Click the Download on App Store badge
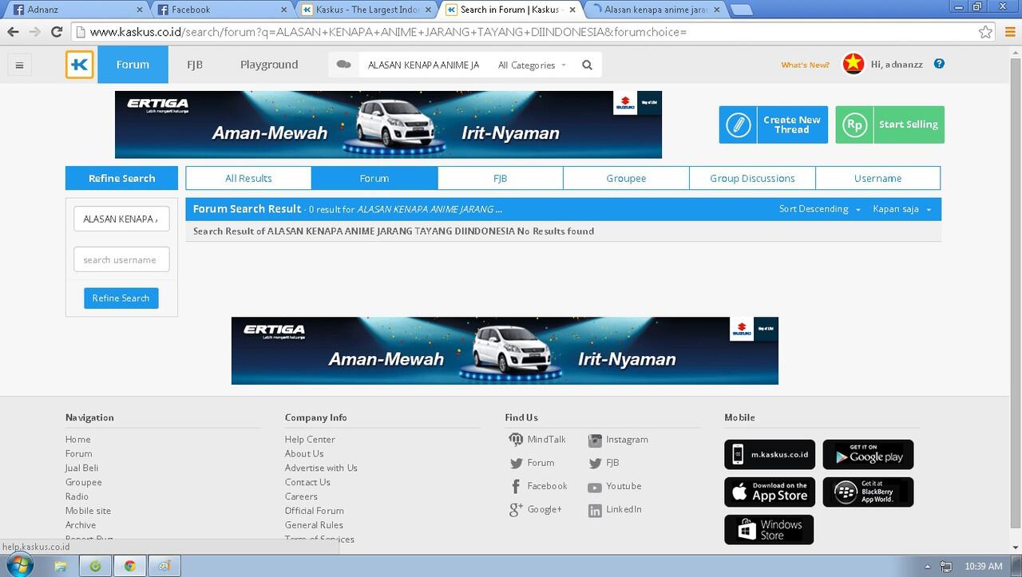Viewport: 1022px width, 577px height. [770, 492]
